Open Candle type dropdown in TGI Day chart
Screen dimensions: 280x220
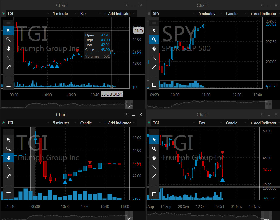[x=236, y=123]
